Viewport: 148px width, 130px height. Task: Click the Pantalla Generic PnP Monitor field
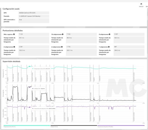click(34, 16)
